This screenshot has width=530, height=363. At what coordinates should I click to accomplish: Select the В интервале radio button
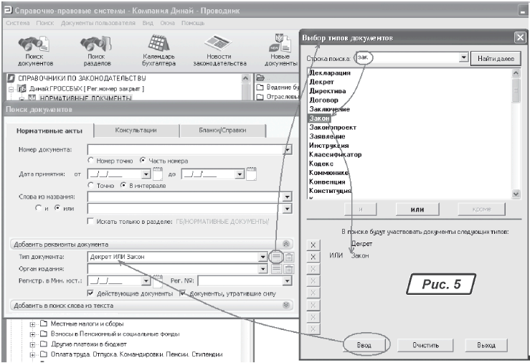(124, 186)
